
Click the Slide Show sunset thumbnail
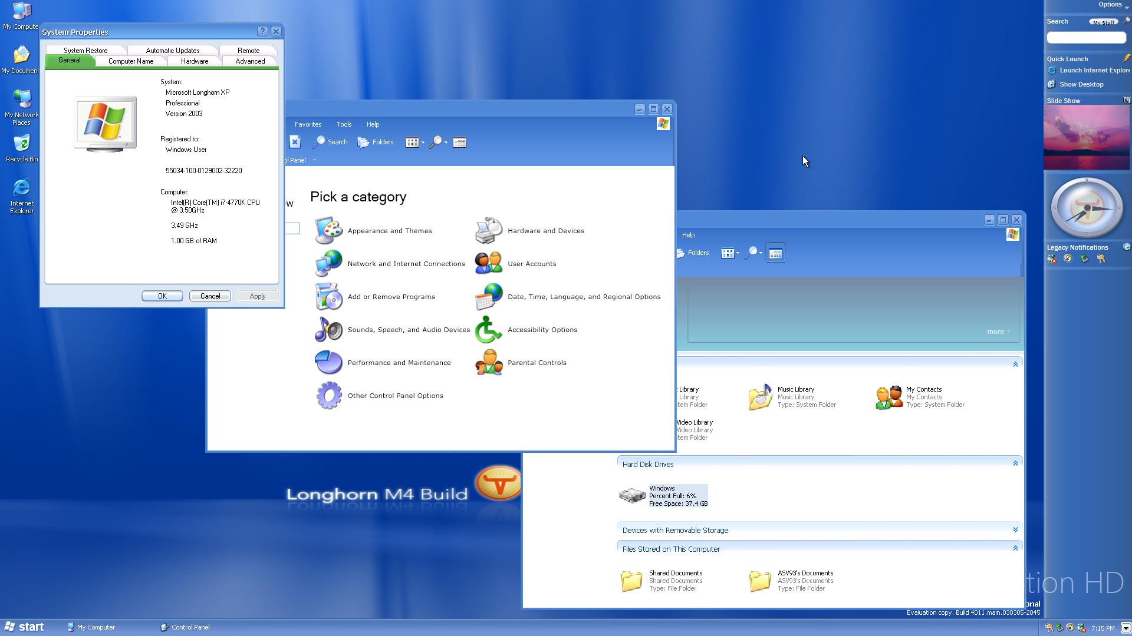click(x=1086, y=138)
